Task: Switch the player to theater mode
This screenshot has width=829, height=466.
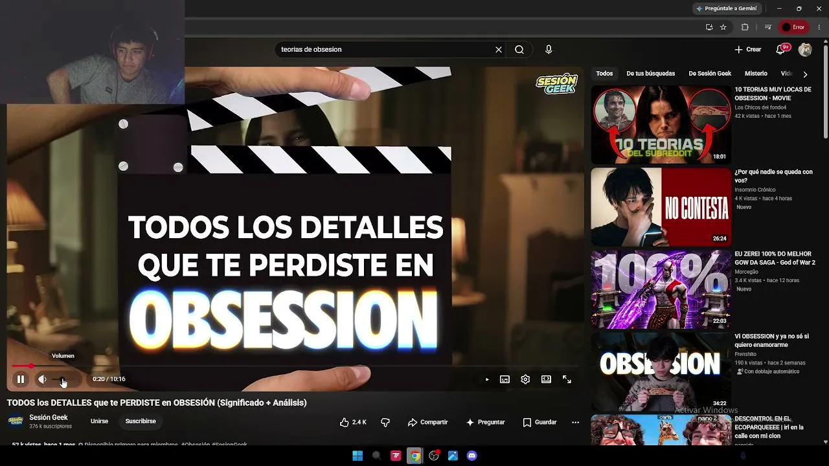Action: point(546,379)
